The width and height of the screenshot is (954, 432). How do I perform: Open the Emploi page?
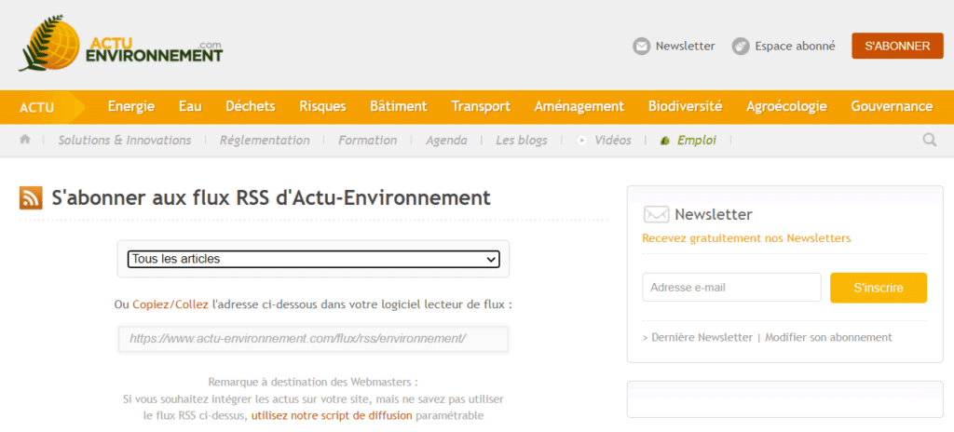(x=697, y=141)
